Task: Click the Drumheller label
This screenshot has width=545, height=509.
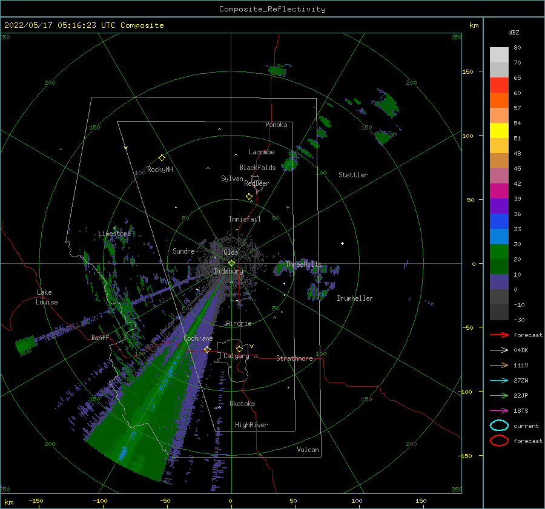Action: coord(355,298)
